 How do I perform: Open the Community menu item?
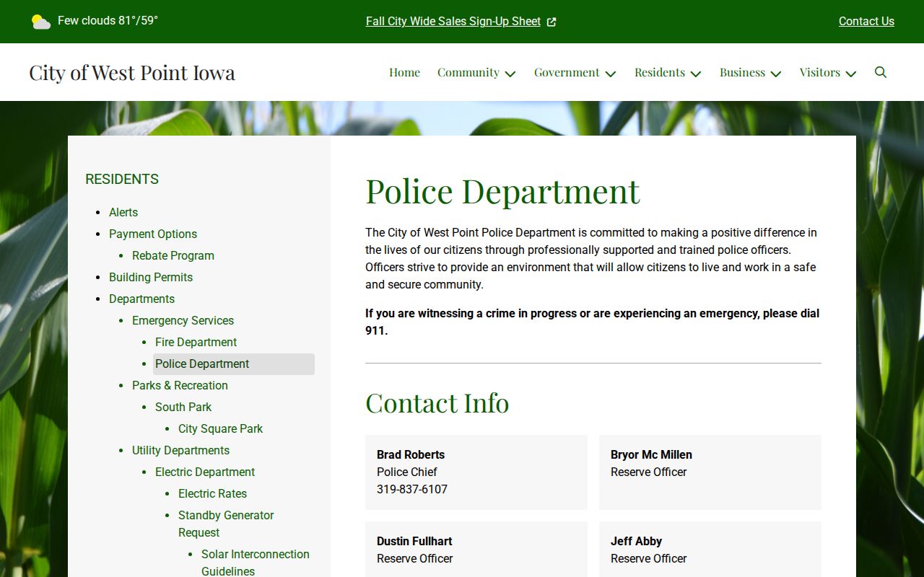tap(468, 72)
